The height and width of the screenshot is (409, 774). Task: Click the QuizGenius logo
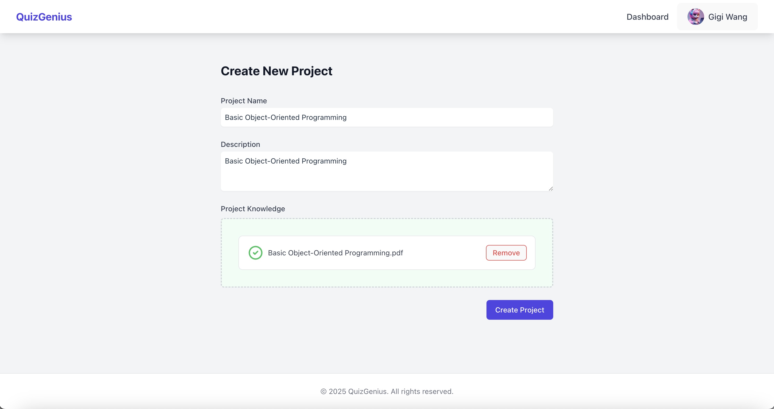coord(44,17)
